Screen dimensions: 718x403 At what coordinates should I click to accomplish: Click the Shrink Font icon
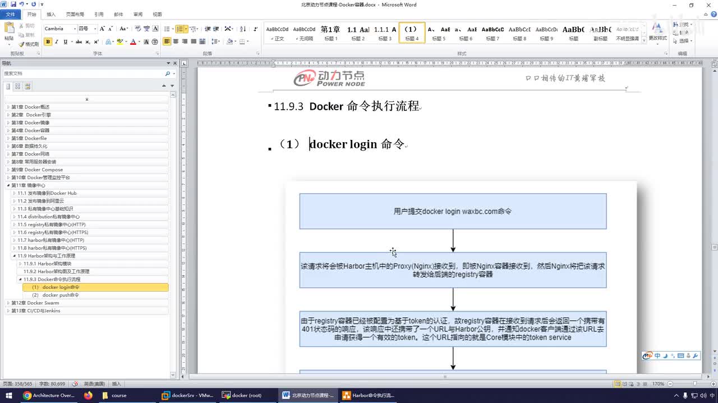tap(111, 29)
